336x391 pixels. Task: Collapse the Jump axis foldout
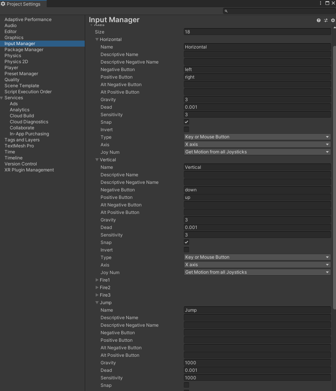97,303
